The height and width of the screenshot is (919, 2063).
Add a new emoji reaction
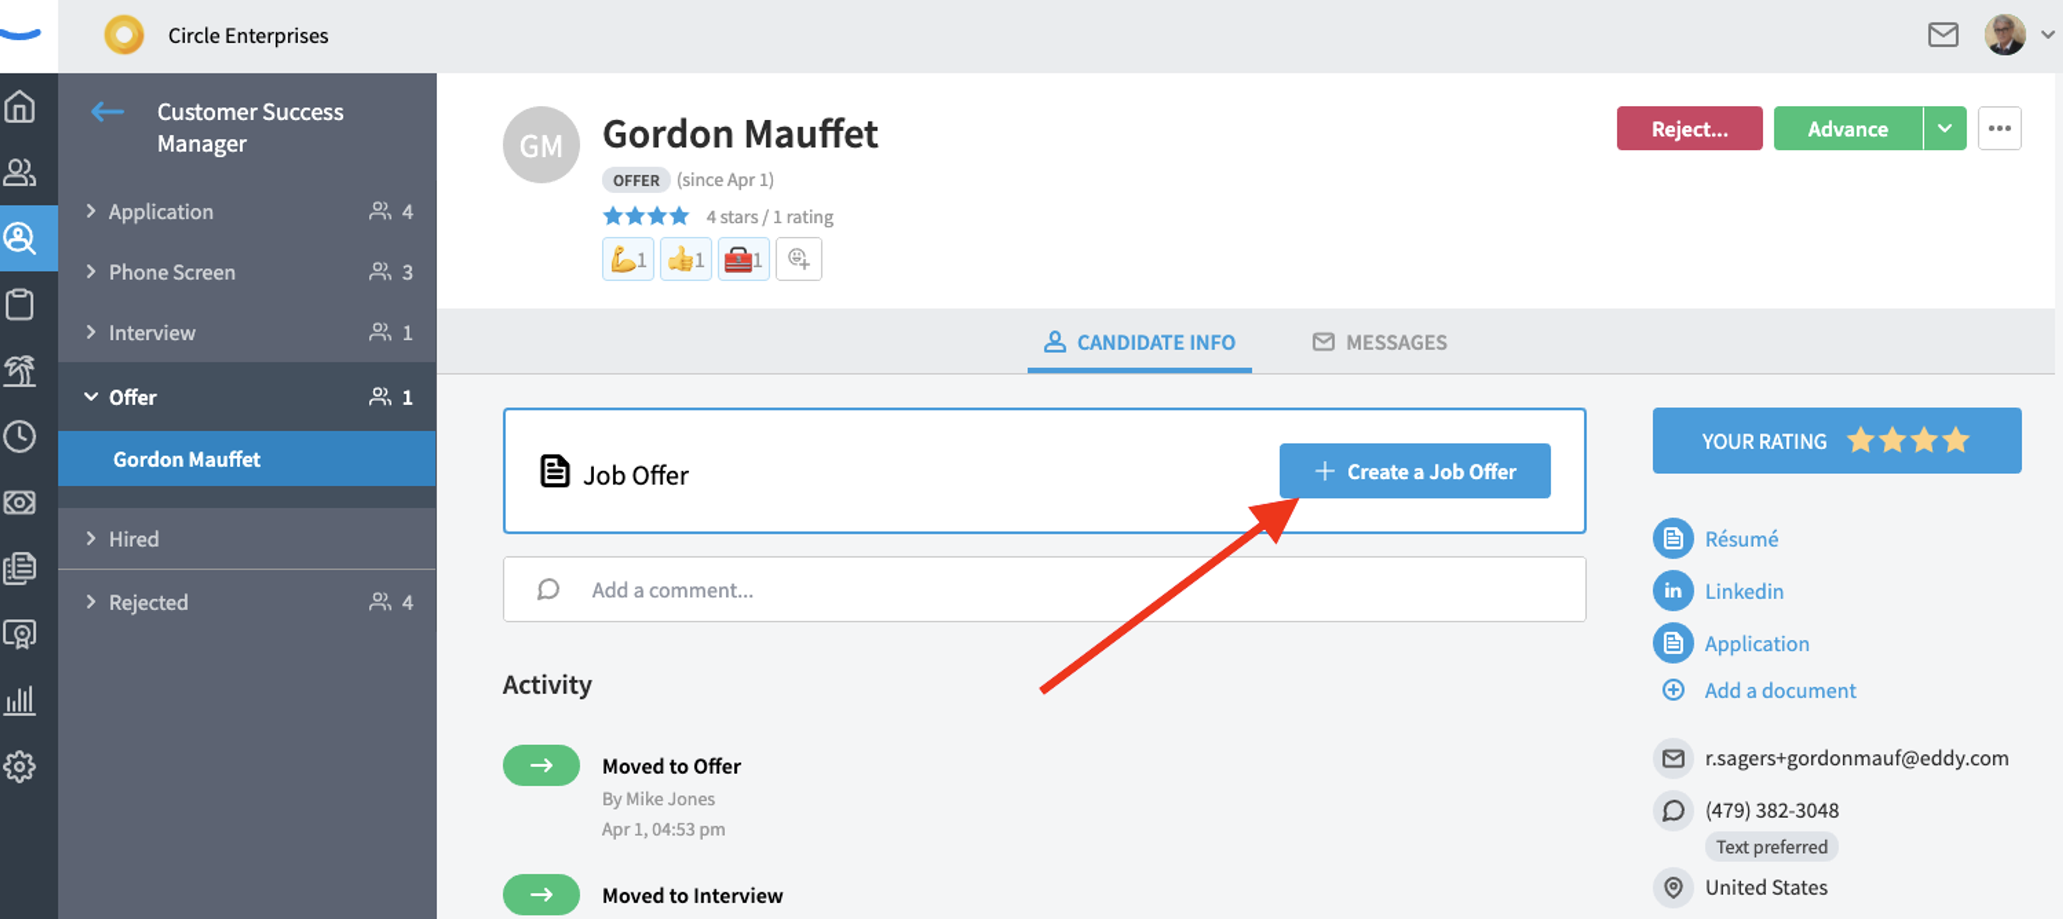pos(798,259)
